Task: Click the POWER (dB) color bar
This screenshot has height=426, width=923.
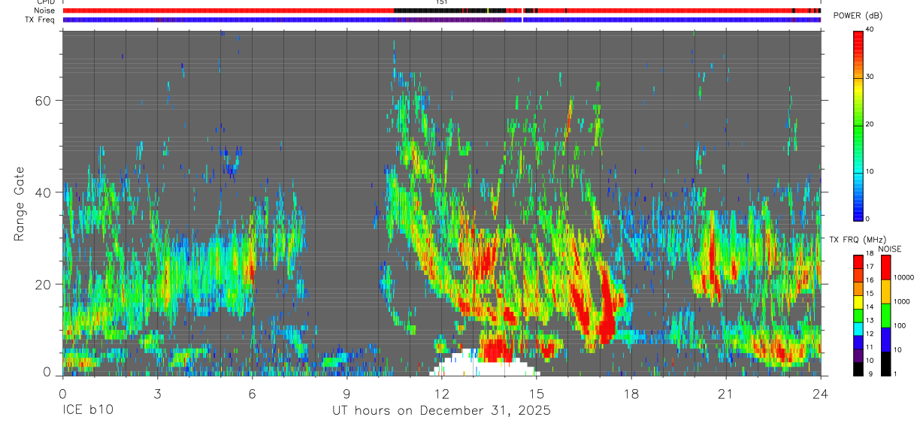Action: pyautogui.click(x=858, y=124)
